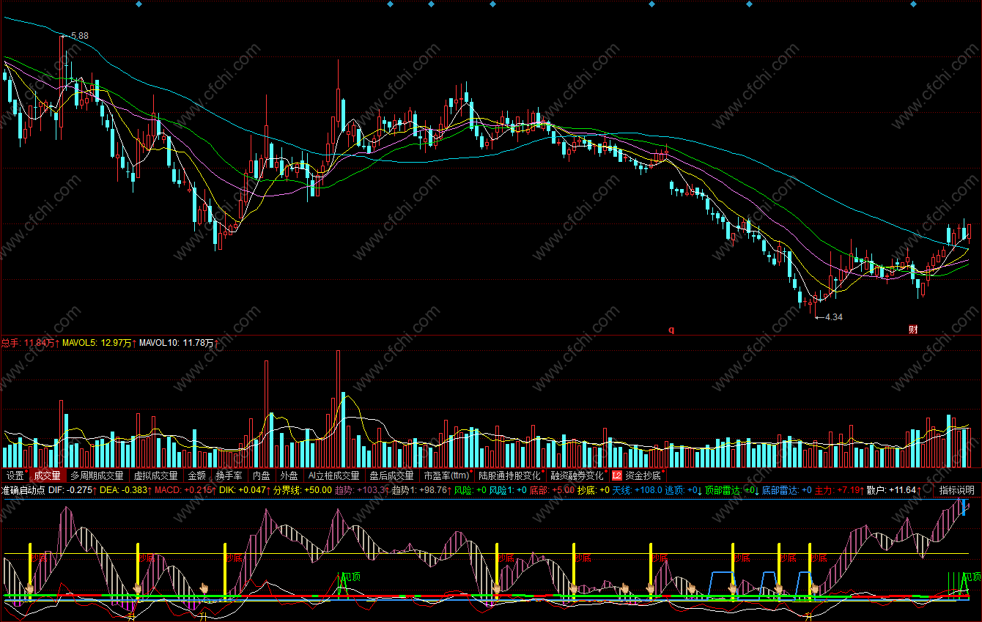Click the 5.88 high price label
This screenshot has width=982, height=622.
coord(79,35)
